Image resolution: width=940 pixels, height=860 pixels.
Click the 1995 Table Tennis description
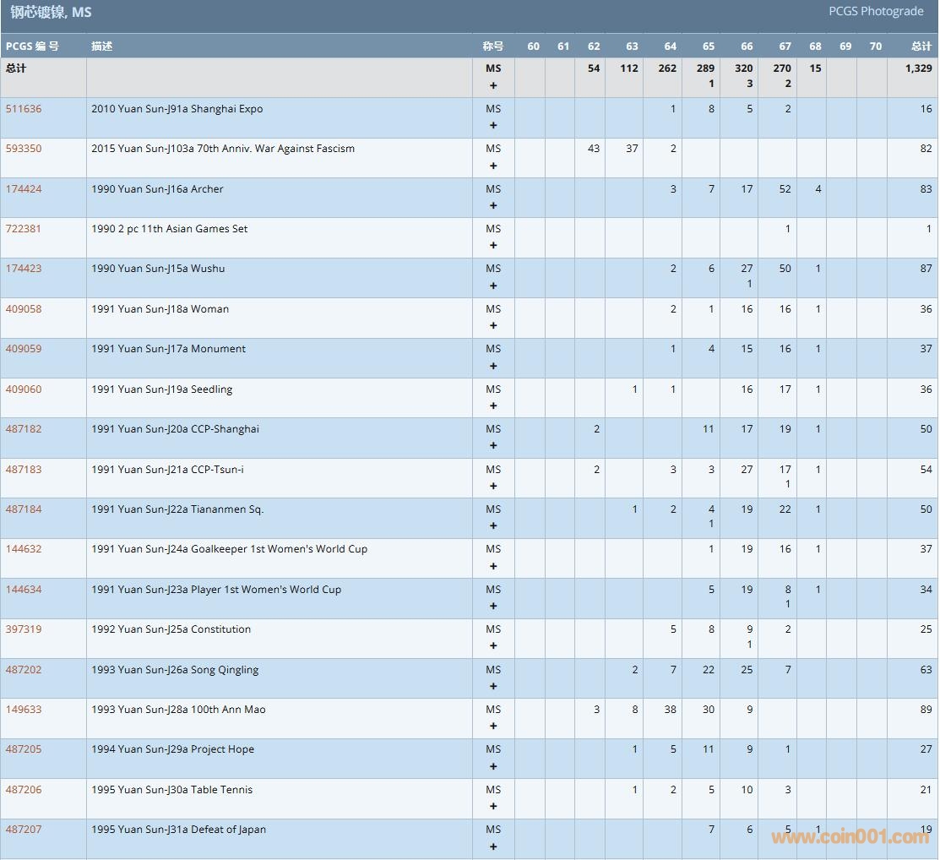[x=172, y=790]
